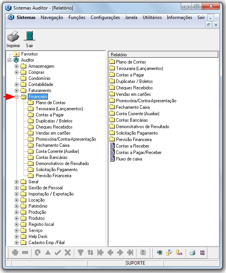
Task: Click the funnel filter icon in bottom toolbar
Action: click(x=80, y=252)
